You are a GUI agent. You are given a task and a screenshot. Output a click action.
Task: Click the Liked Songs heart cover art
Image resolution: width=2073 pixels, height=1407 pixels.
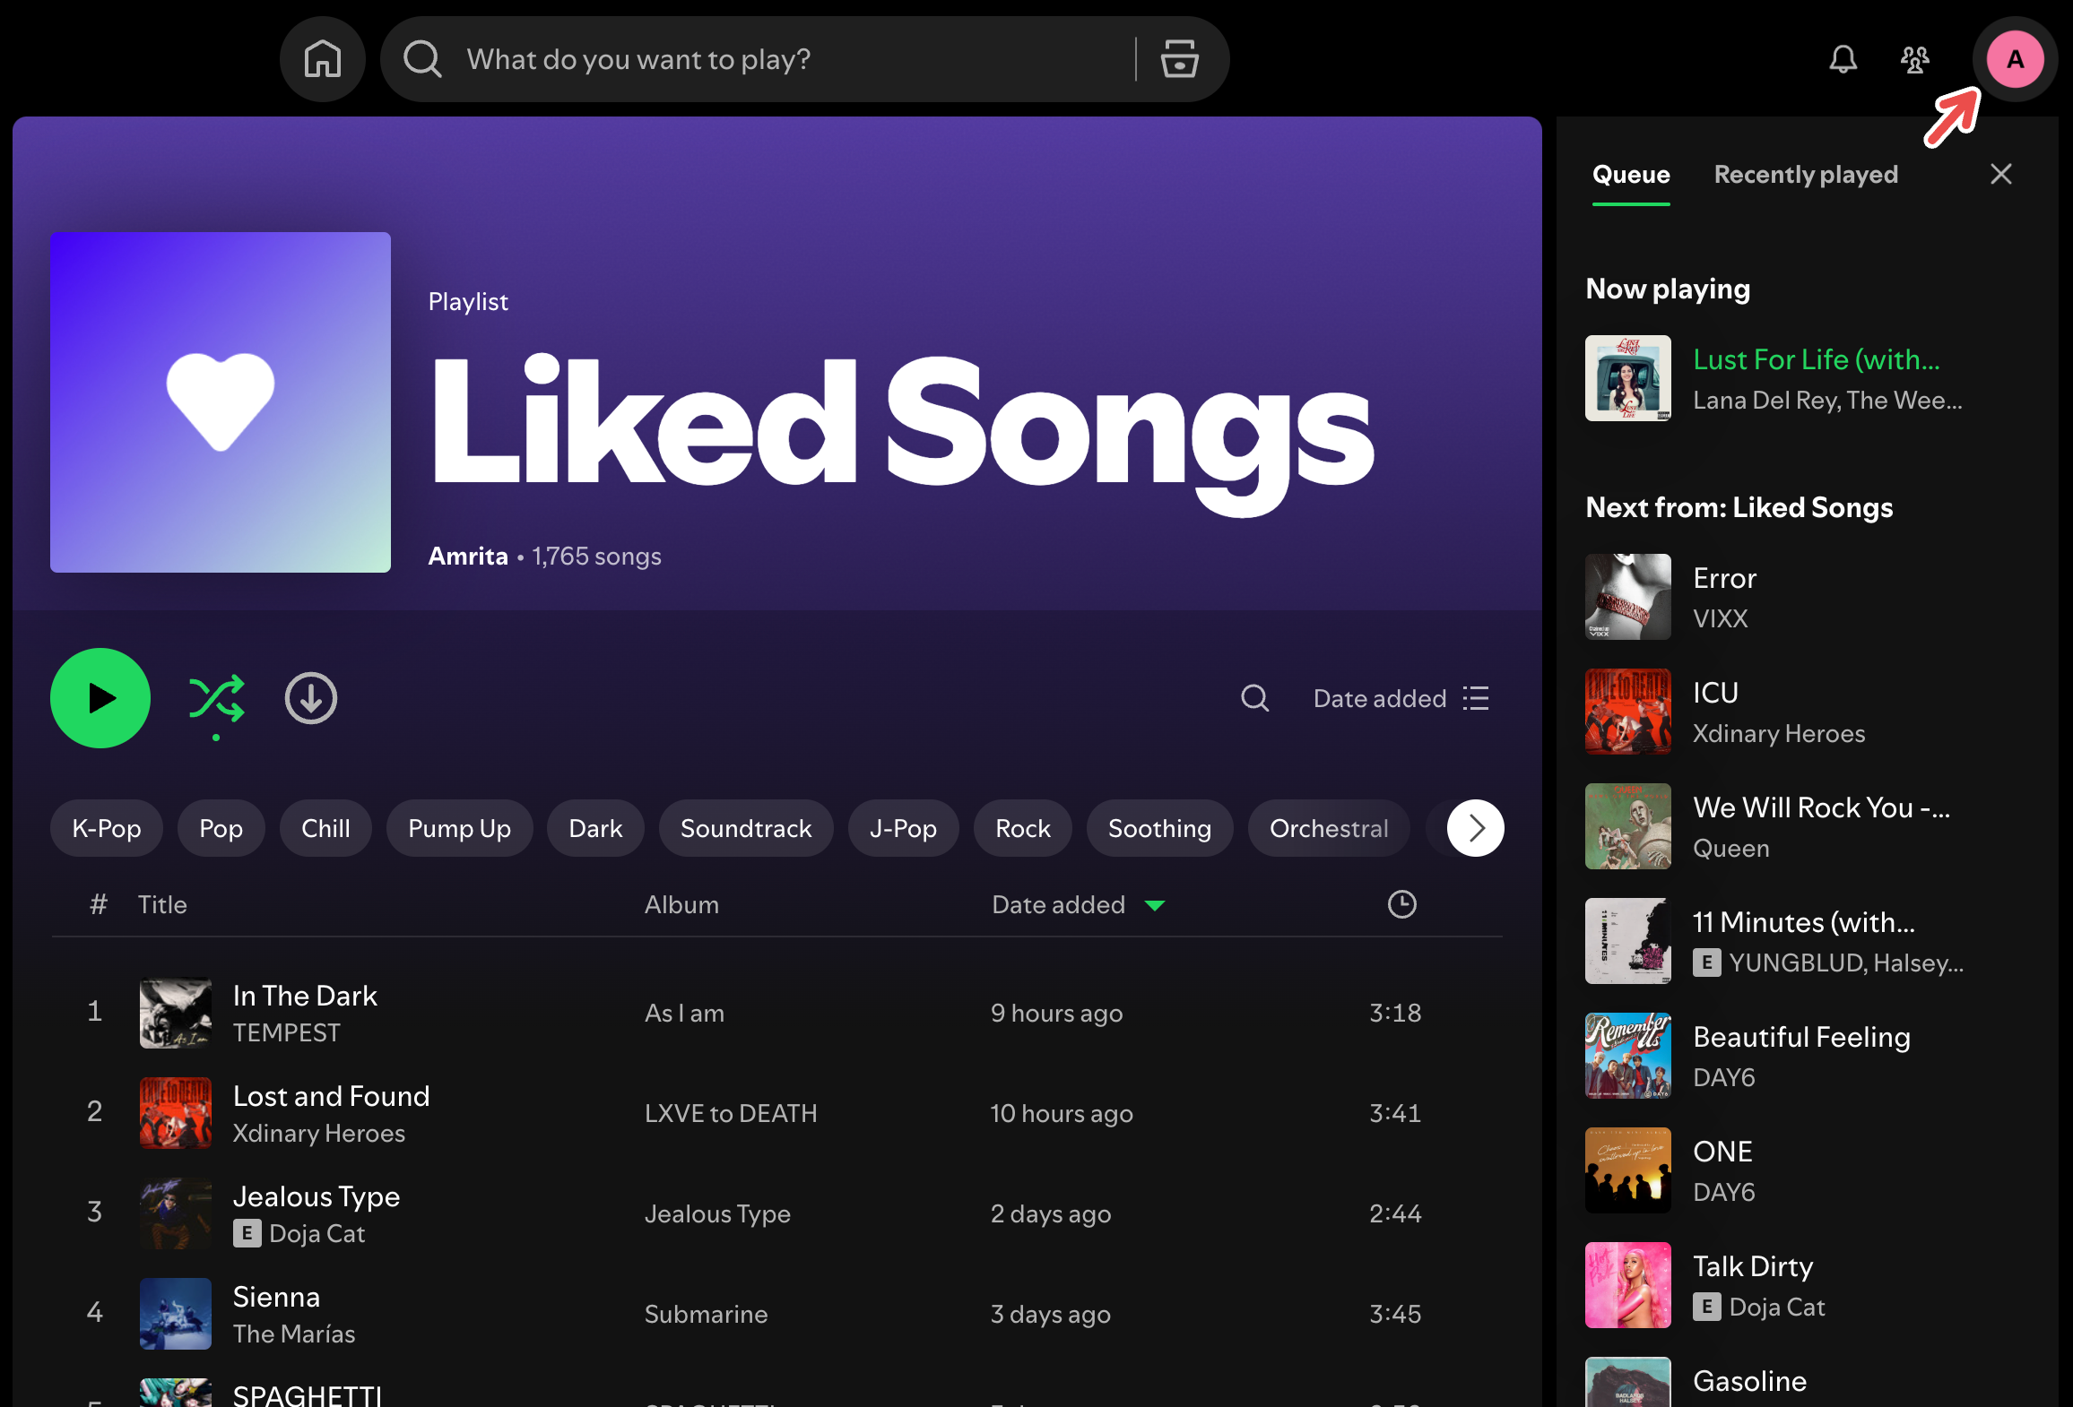click(221, 402)
